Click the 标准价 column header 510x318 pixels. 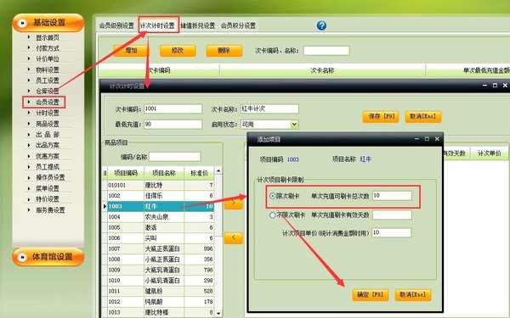(199, 173)
